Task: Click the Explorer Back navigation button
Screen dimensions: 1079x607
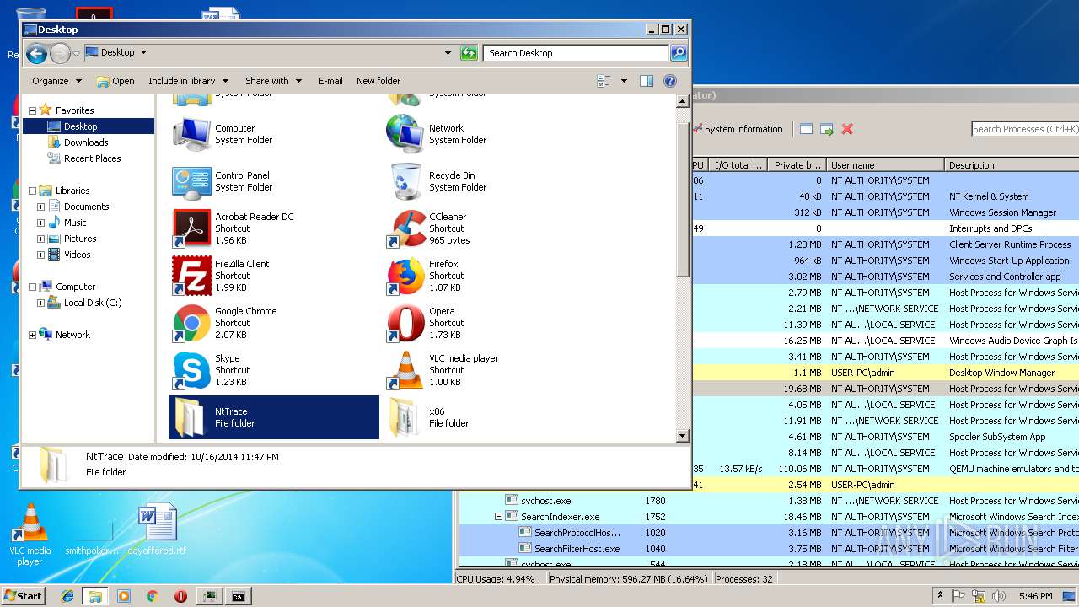Action: pos(36,53)
